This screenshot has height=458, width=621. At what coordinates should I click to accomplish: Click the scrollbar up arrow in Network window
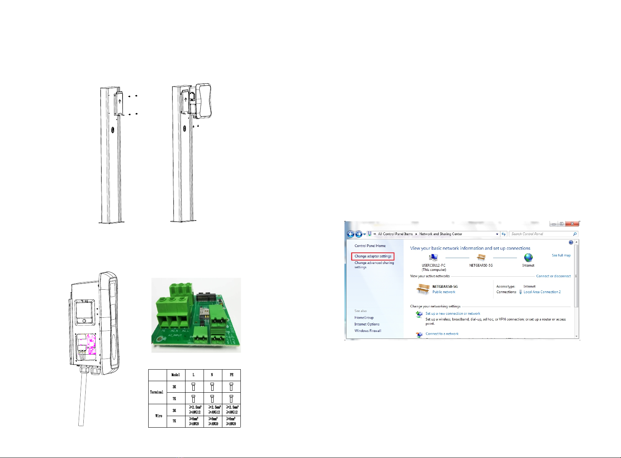pos(576,242)
